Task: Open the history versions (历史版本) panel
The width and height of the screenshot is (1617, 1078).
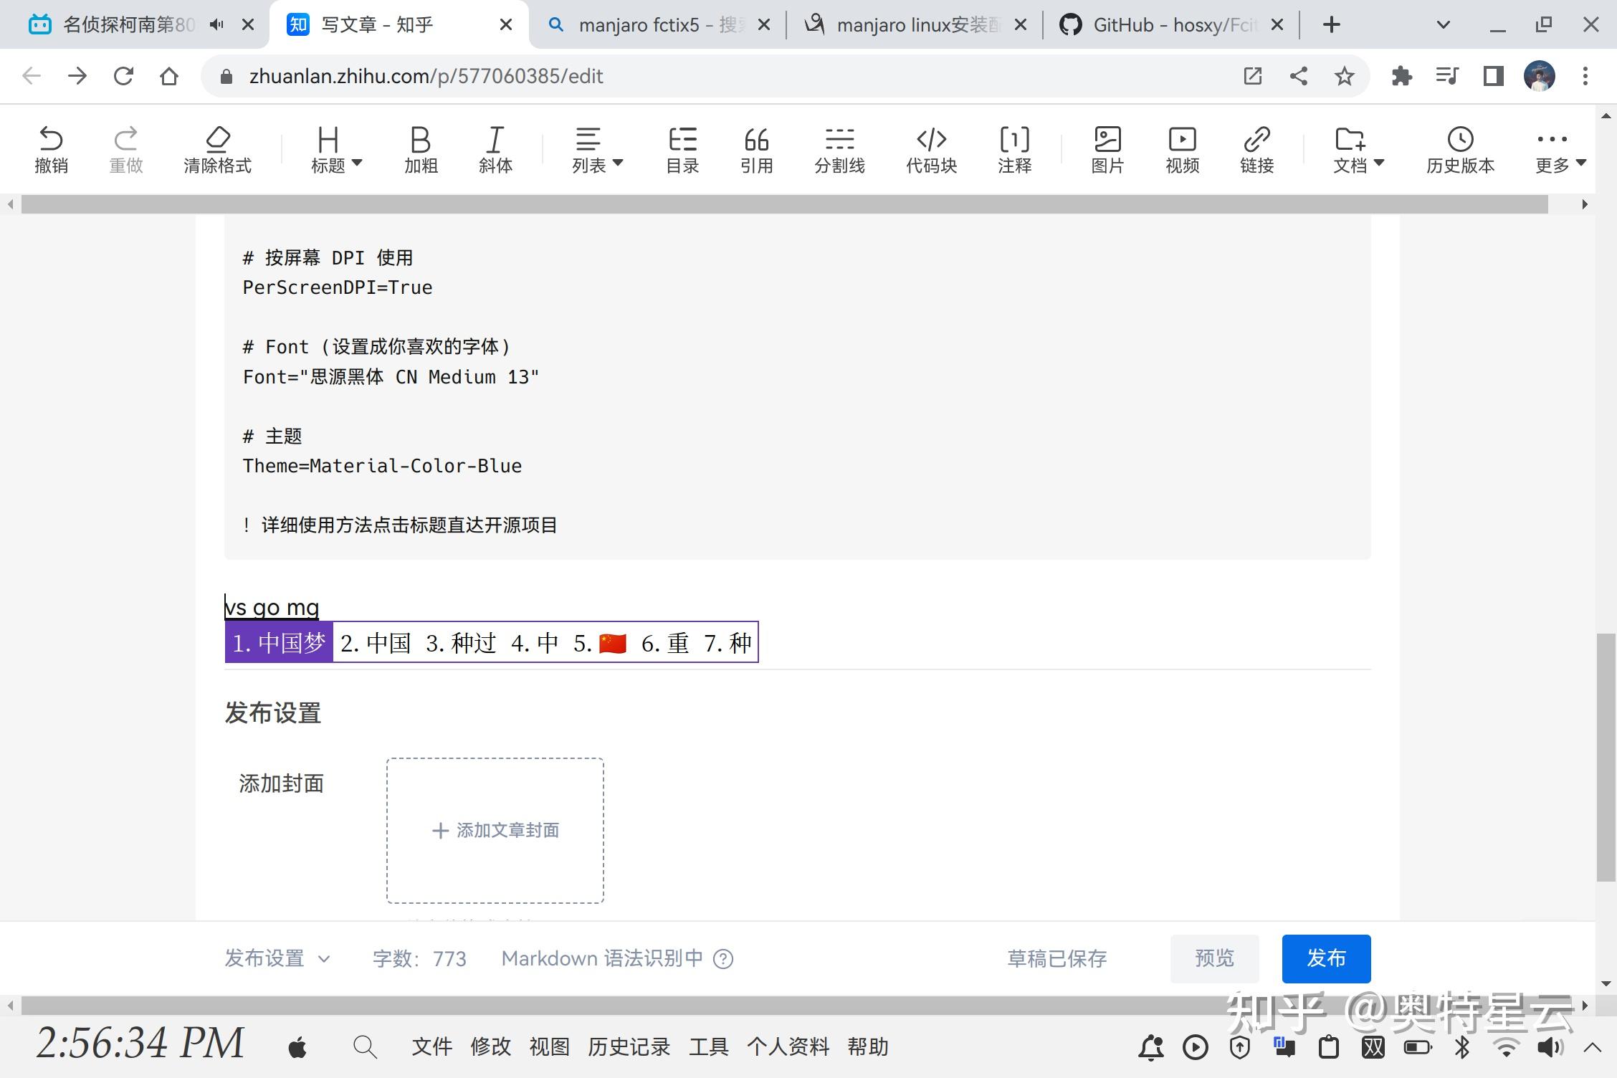Action: 1460,149
